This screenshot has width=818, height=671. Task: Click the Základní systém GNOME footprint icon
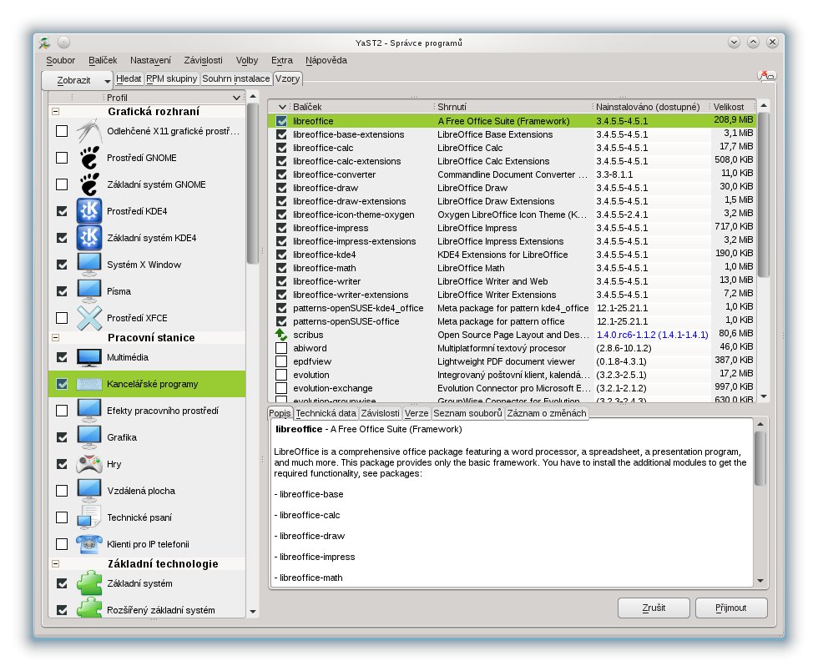click(x=89, y=184)
